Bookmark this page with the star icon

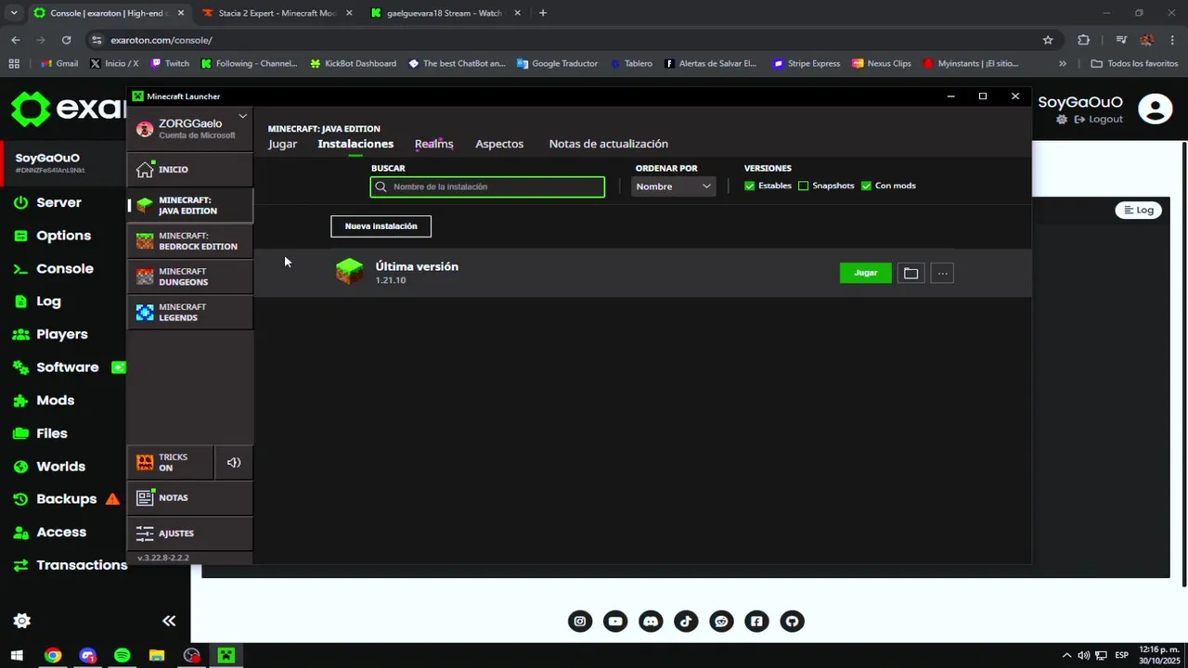click(x=1048, y=40)
